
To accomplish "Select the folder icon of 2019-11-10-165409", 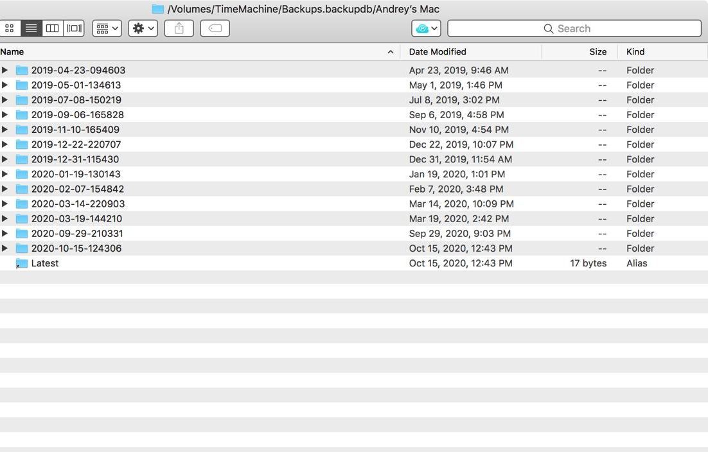I will 22,130.
